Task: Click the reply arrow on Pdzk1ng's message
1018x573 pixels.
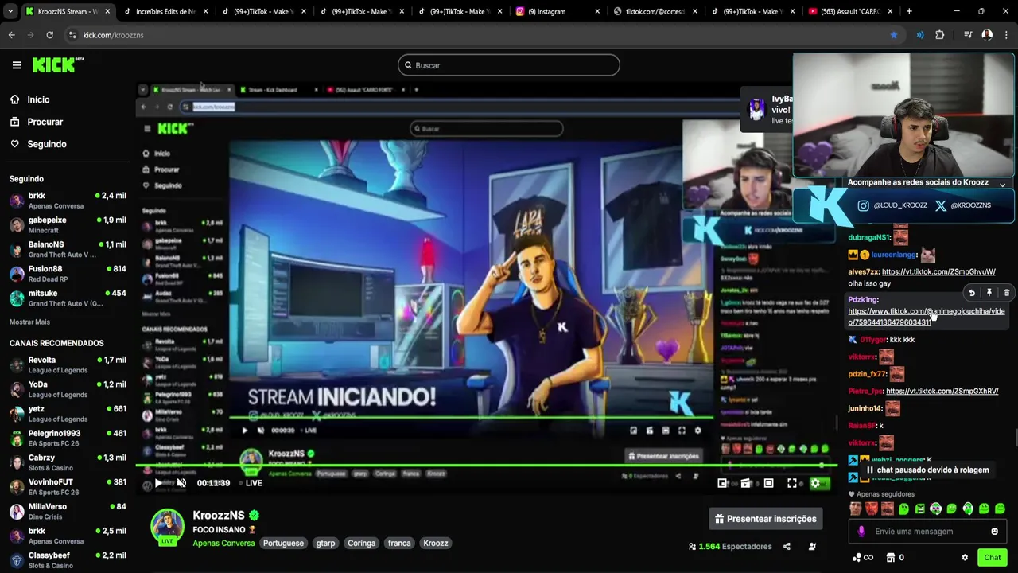Action: (x=972, y=293)
